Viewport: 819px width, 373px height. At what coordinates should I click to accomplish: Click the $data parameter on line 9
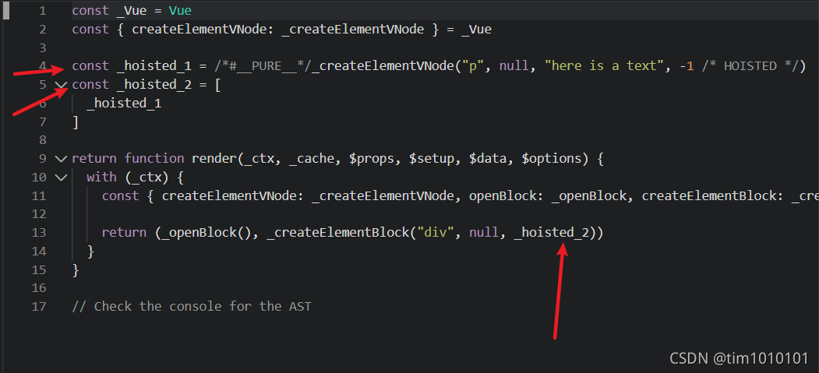[488, 159]
